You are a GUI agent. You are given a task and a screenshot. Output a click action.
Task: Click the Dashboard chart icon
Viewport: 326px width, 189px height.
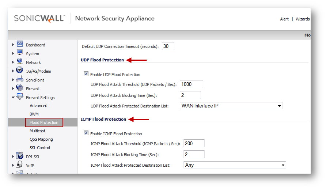[x=20, y=44]
